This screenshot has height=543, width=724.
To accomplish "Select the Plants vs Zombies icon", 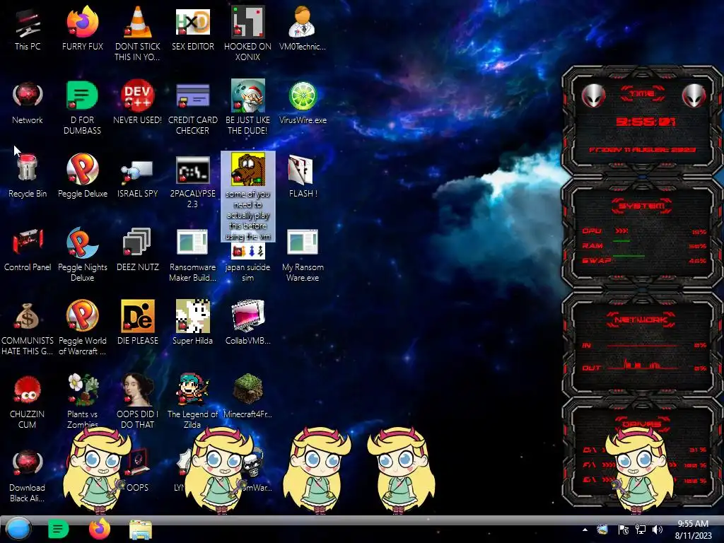I will 82,400.
